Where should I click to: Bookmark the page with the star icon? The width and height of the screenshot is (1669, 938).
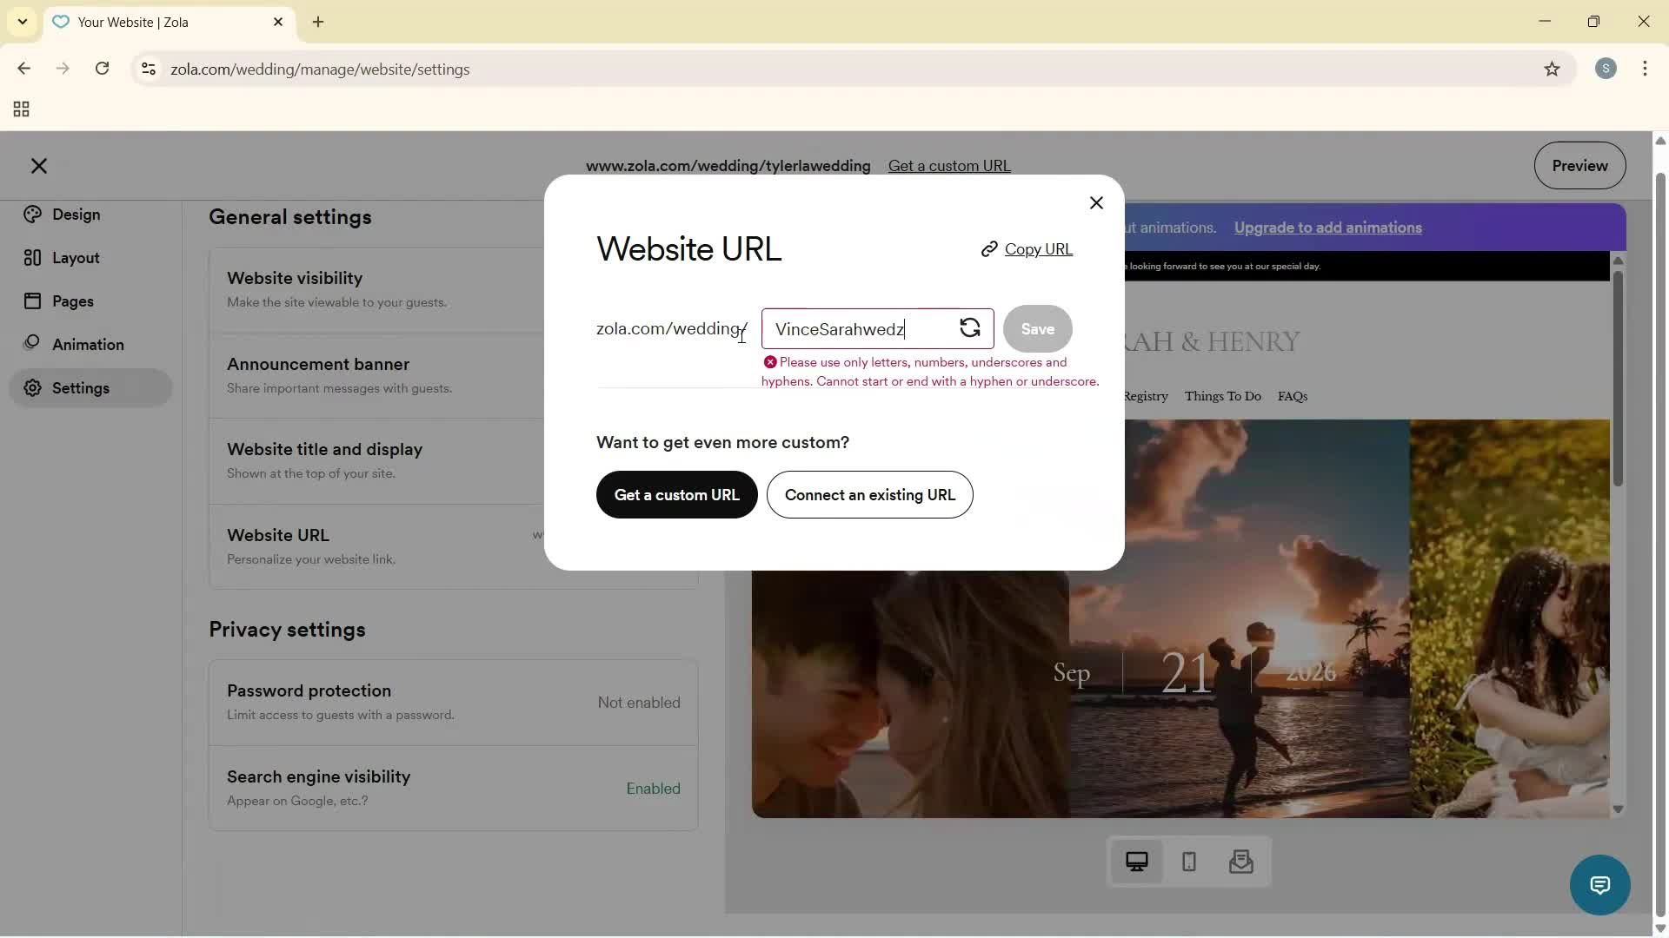1553,69
